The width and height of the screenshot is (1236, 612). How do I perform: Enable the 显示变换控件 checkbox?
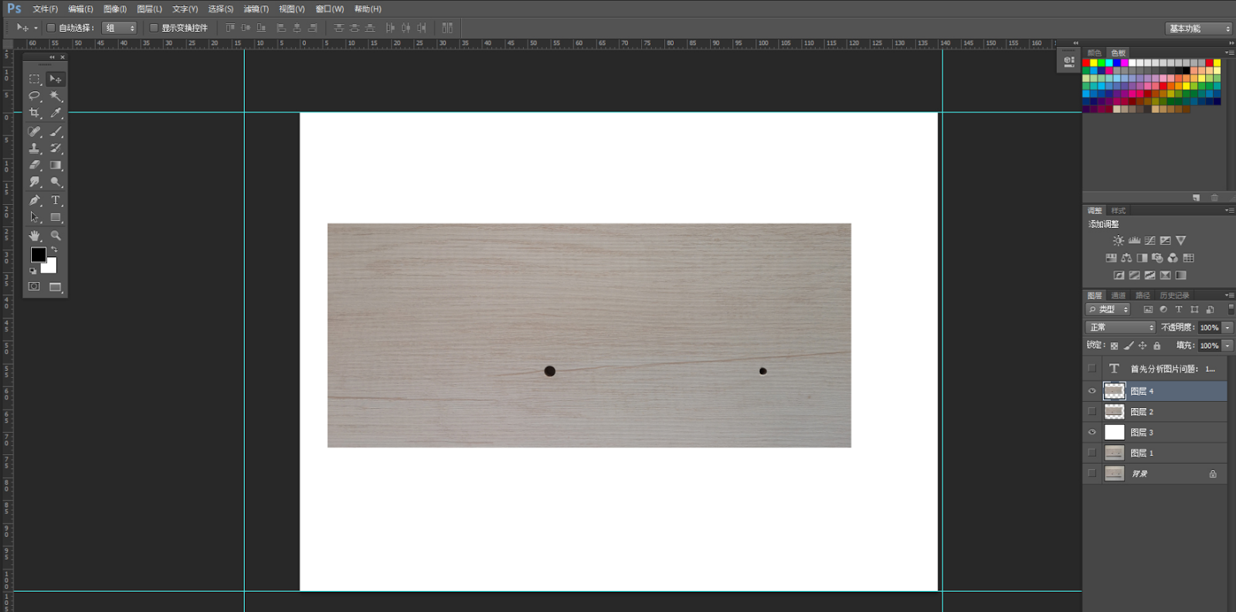tap(154, 28)
